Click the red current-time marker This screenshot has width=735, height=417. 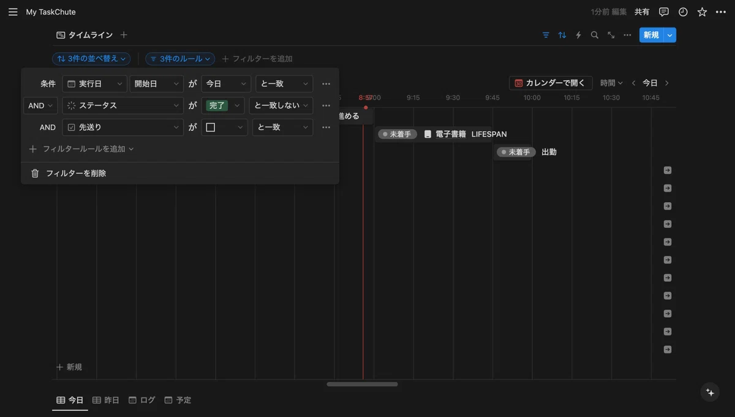pyautogui.click(x=366, y=107)
